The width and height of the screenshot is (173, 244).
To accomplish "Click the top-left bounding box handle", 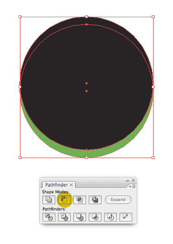I will pos(20,17).
